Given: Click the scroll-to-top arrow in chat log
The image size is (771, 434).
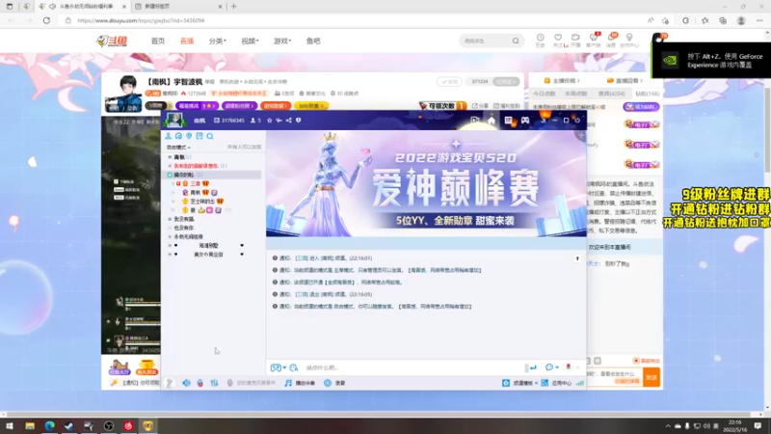Looking at the screenshot, I should [x=577, y=258].
